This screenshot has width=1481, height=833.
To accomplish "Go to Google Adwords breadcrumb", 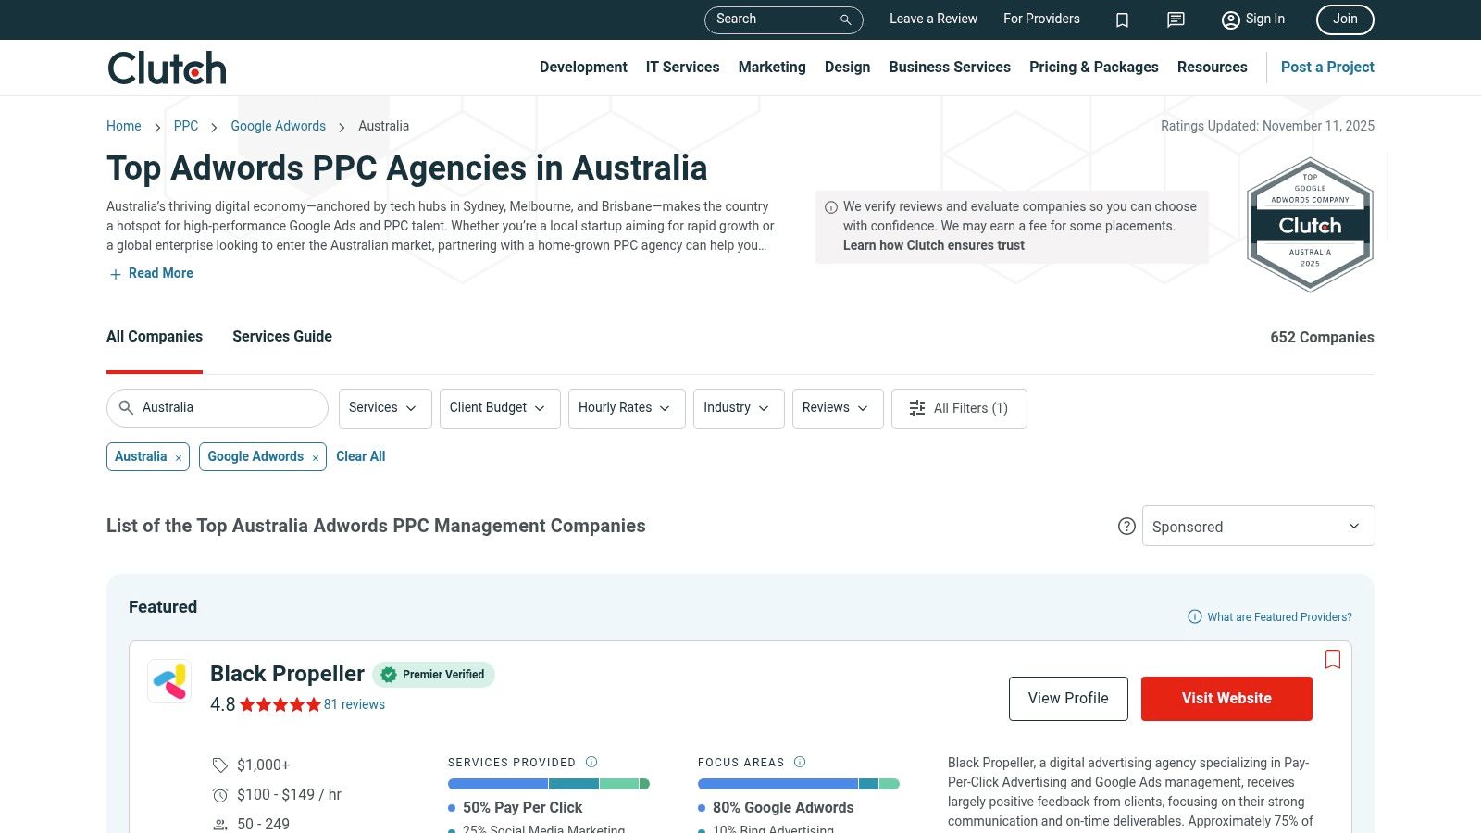I will pos(278,126).
